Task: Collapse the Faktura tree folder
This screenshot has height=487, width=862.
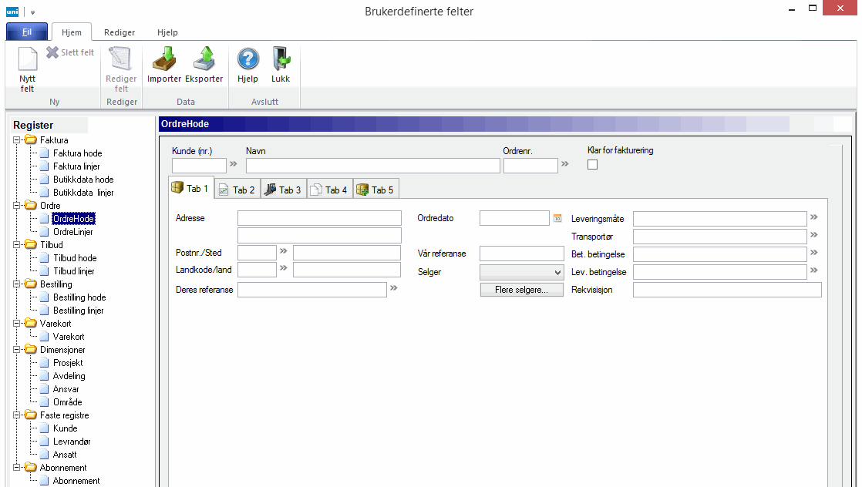Action: pyautogui.click(x=17, y=140)
